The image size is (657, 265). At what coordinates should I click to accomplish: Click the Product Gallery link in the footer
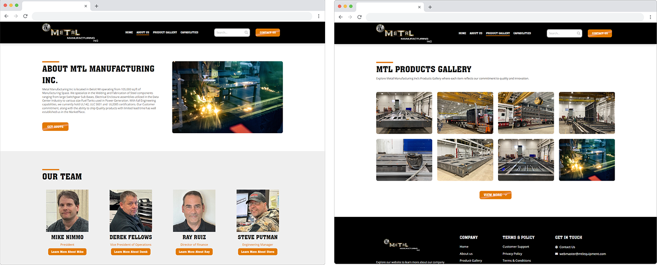click(x=471, y=261)
